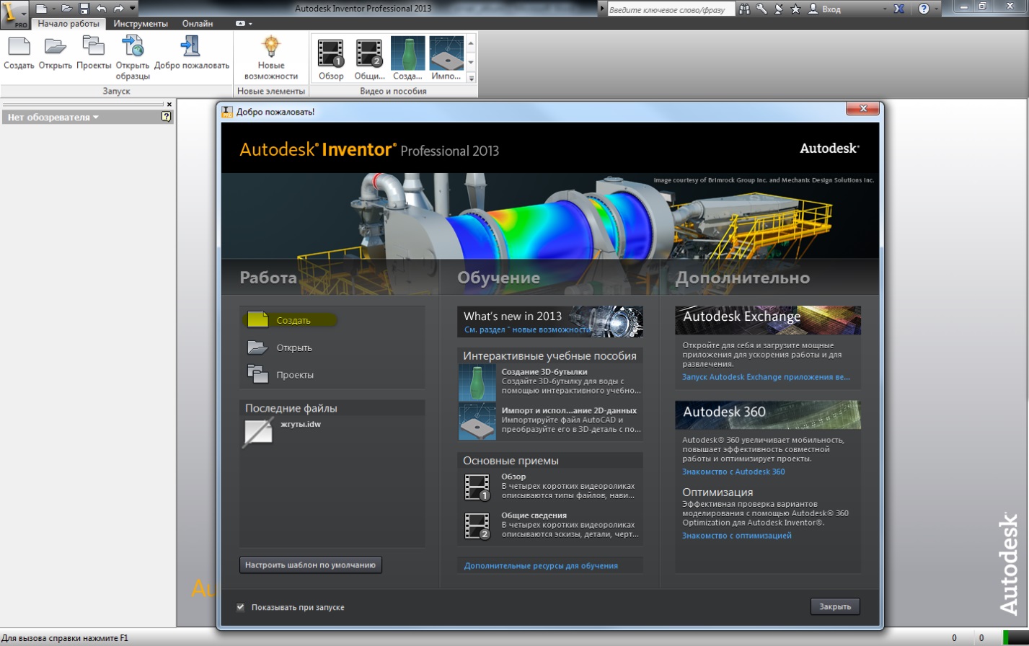Image resolution: width=1029 pixels, height=646 pixels.
Task: Open the Знакомство с оптимизацией link
Action: click(x=737, y=536)
